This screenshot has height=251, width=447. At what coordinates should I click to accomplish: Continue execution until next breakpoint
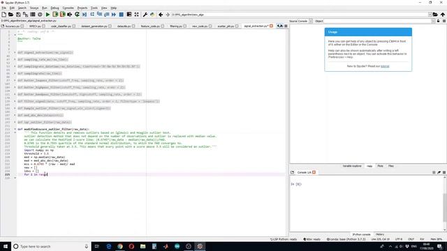(x=114, y=15)
